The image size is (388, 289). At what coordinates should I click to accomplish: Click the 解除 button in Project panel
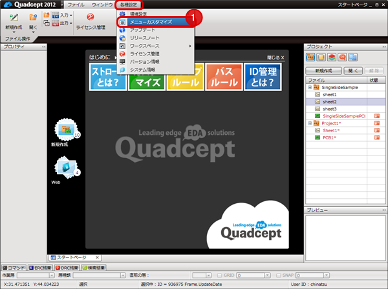pyautogui.click(x=374, y=71)
